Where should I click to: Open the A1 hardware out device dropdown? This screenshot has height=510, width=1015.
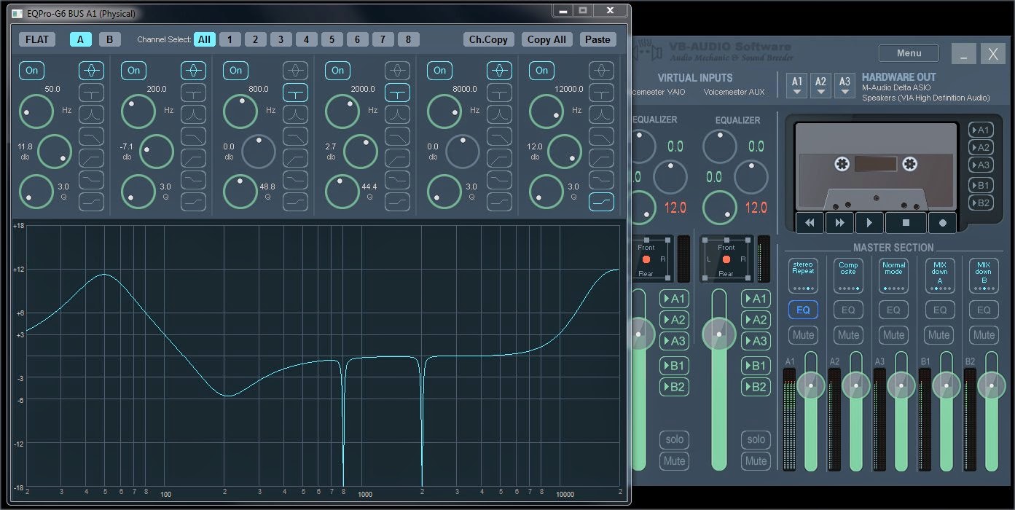(797, 85)
